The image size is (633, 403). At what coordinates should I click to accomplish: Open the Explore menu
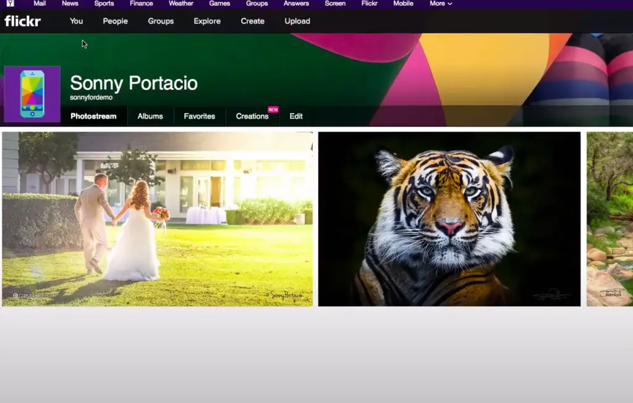207,21
